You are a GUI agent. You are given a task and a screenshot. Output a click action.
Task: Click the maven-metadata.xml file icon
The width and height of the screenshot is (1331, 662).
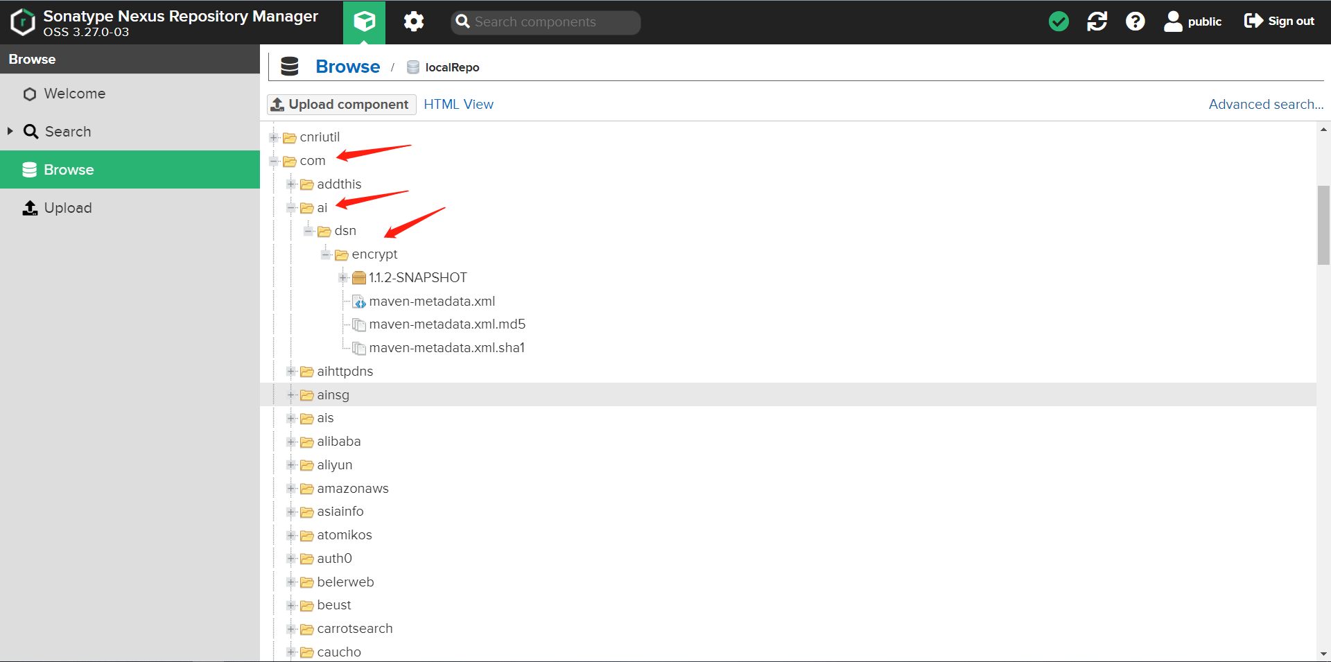(358, 302)
